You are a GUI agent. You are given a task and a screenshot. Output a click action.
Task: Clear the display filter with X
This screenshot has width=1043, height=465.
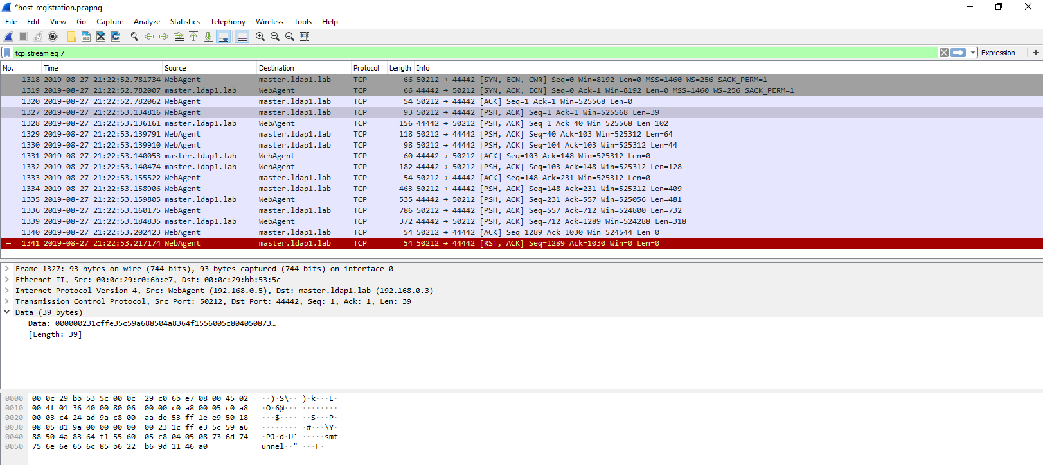[943, 53]
